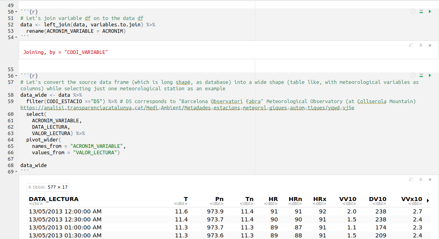The width and height of the screenshot is (439, 239).
Task: Clear the tibble output panel
Action: pos(430,179)
